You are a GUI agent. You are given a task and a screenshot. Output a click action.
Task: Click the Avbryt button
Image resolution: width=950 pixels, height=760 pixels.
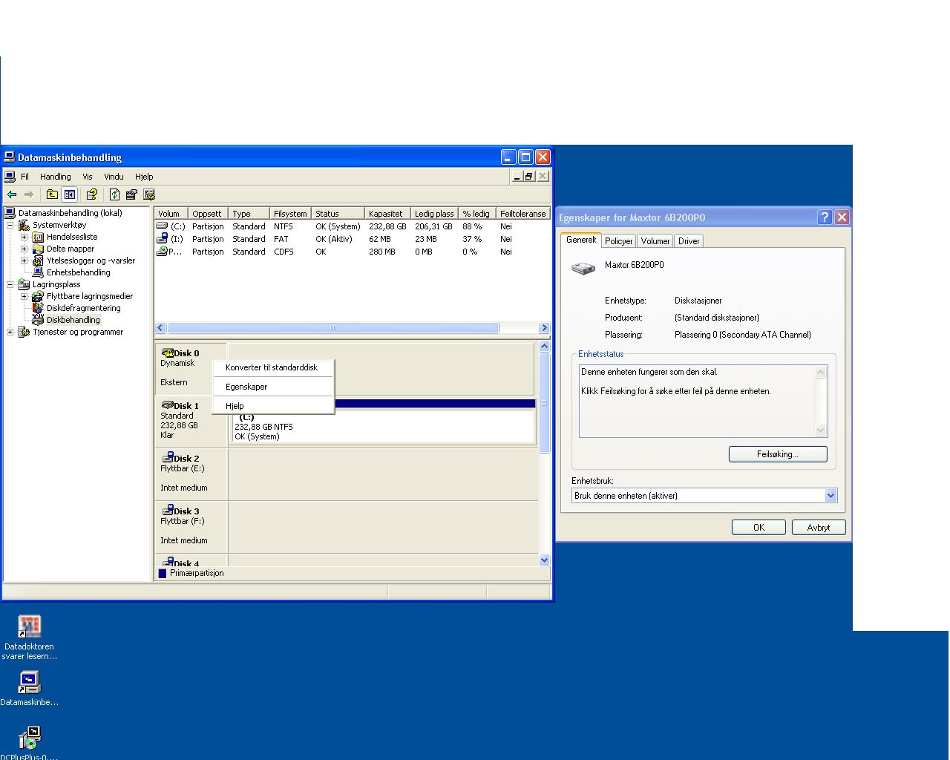(818, 527)
